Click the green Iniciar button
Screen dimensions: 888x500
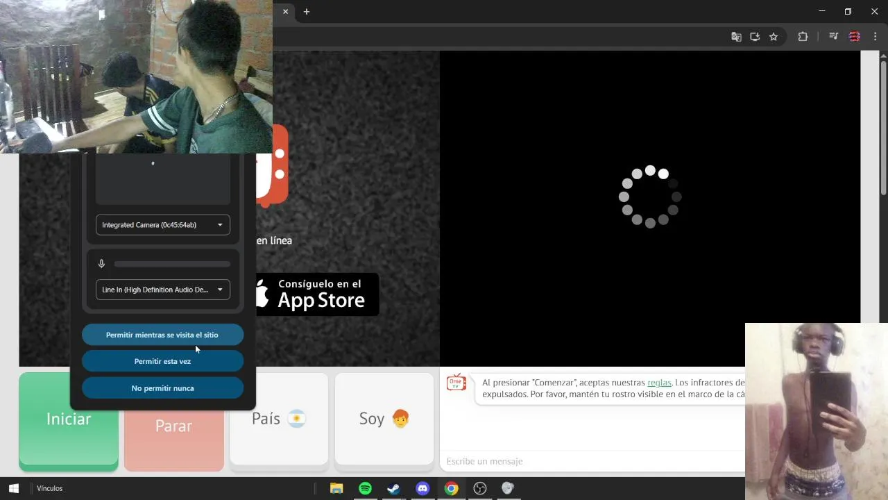69,421
